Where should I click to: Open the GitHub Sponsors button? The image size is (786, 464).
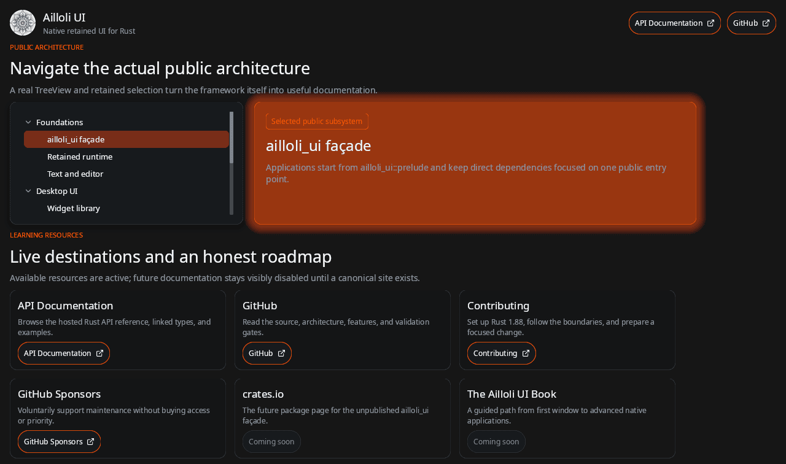tap(59, 442)
